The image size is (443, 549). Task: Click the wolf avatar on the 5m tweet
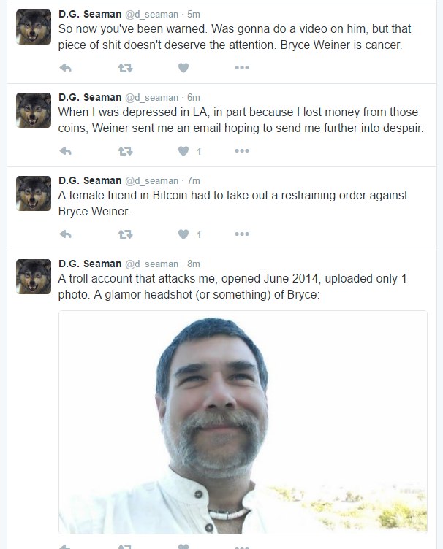click(x=34, y=27)
